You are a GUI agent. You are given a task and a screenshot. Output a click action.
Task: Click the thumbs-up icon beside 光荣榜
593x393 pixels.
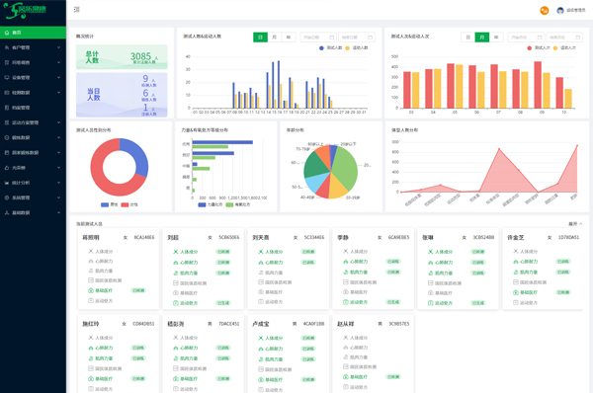7,168
